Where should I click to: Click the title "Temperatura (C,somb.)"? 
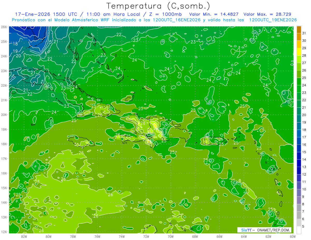point(158,6)
